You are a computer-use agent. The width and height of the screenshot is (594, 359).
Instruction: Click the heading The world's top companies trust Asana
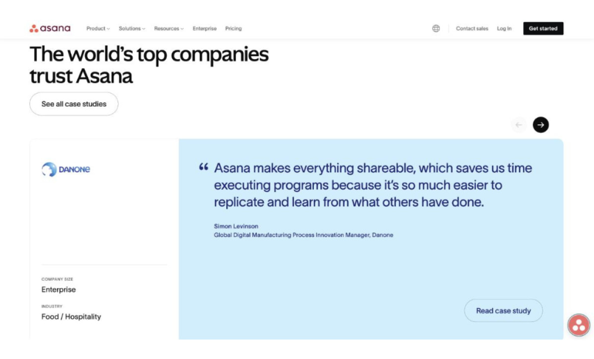(x=149, y=65)
